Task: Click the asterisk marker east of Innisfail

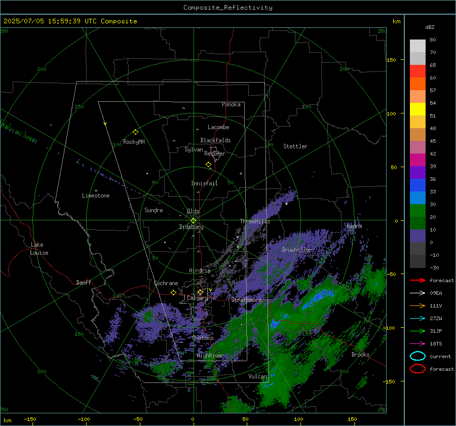Action: click(x=241, y=174)
